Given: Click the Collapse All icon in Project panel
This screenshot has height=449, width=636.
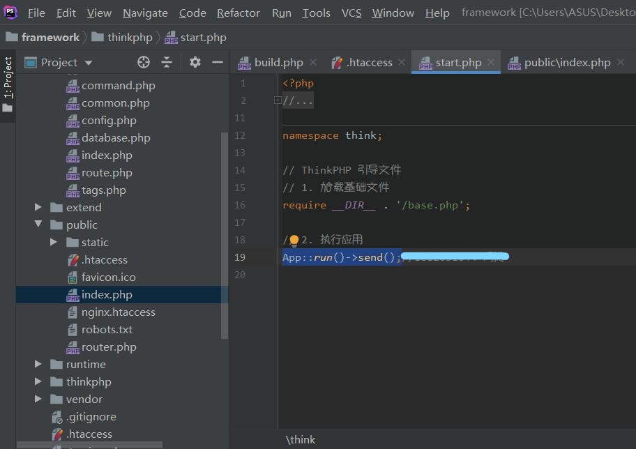Looking at the screenshot, I should 167,62.
